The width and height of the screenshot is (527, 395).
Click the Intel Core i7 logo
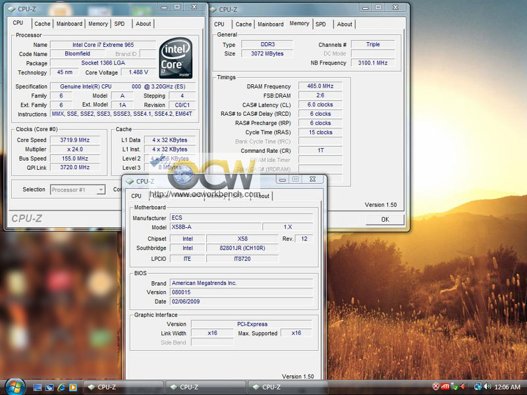point(175,58)
